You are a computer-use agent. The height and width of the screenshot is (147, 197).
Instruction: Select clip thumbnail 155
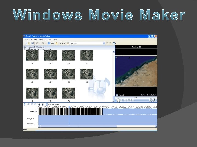point(87,74)
